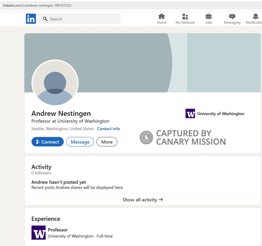Focus the LinkedIn Search field
Screen dimensions: 262x246
pyautogui.click(x=79, y=19)
